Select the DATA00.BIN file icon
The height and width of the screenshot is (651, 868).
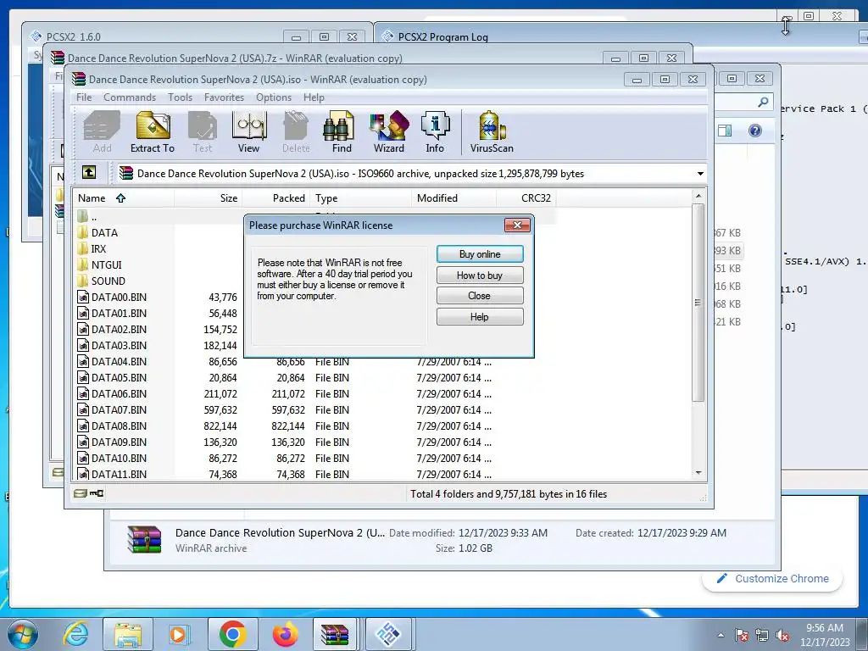tap(83, 298)
